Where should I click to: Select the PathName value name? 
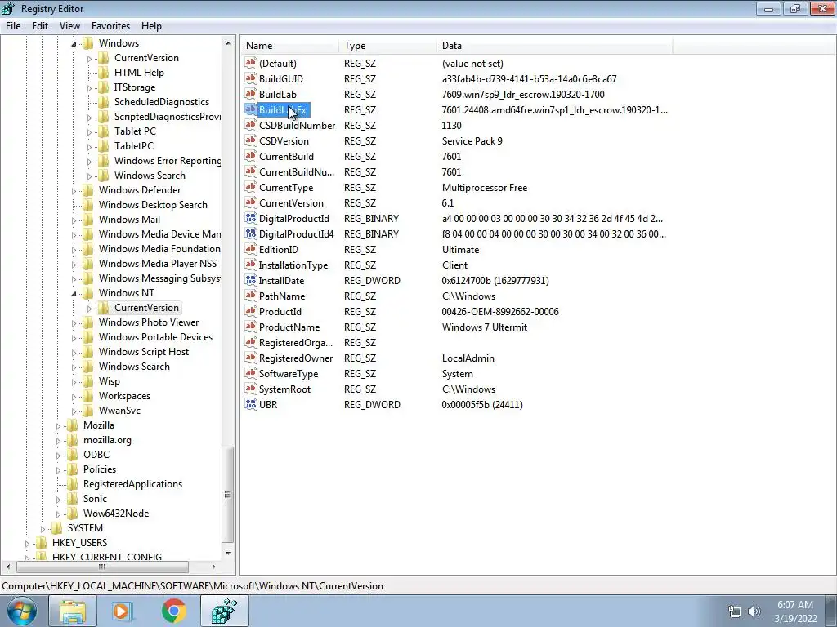[282, 296]
